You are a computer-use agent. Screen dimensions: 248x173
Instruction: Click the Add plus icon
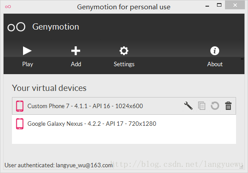pyautogui.click(x=76, y=51)
